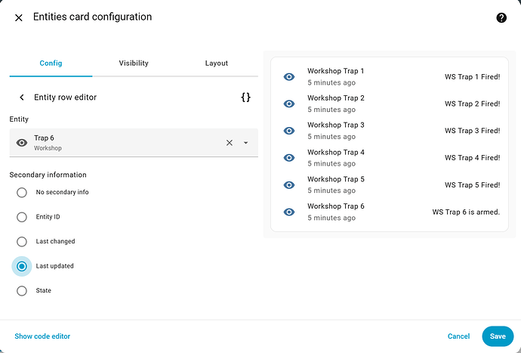The image size is (521, 353).
Task: Click the eye icon in Entity field
Action: (x=22, y=143)
